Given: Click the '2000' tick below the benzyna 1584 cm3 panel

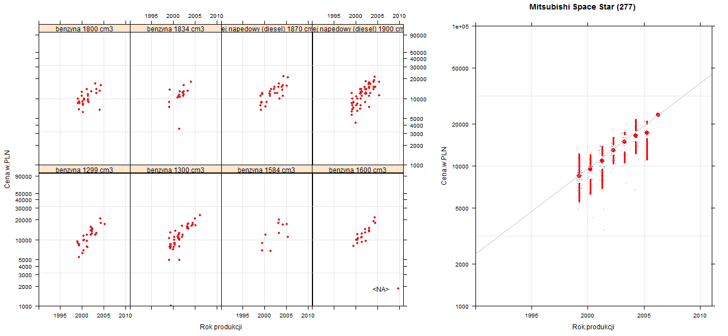Looking at the screenshot, I should (x=264, y=316).
